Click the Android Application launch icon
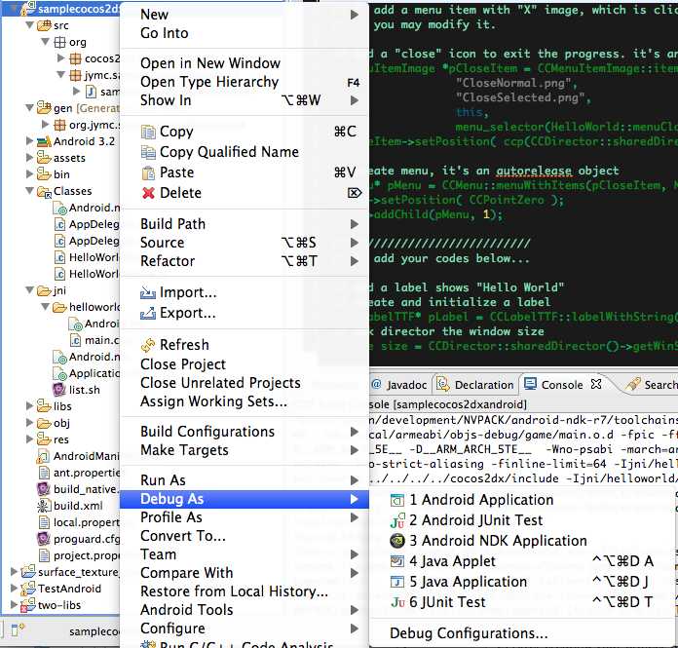Image resolution: width=678 pixels, height=648 pixels. pos(397,500)
